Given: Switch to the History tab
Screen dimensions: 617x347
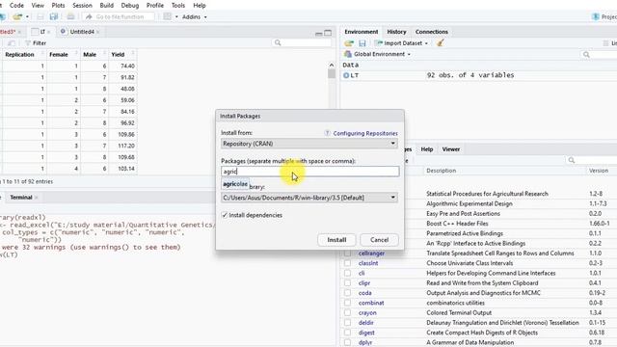Looking at the screenshot, I should coord(396,32).
